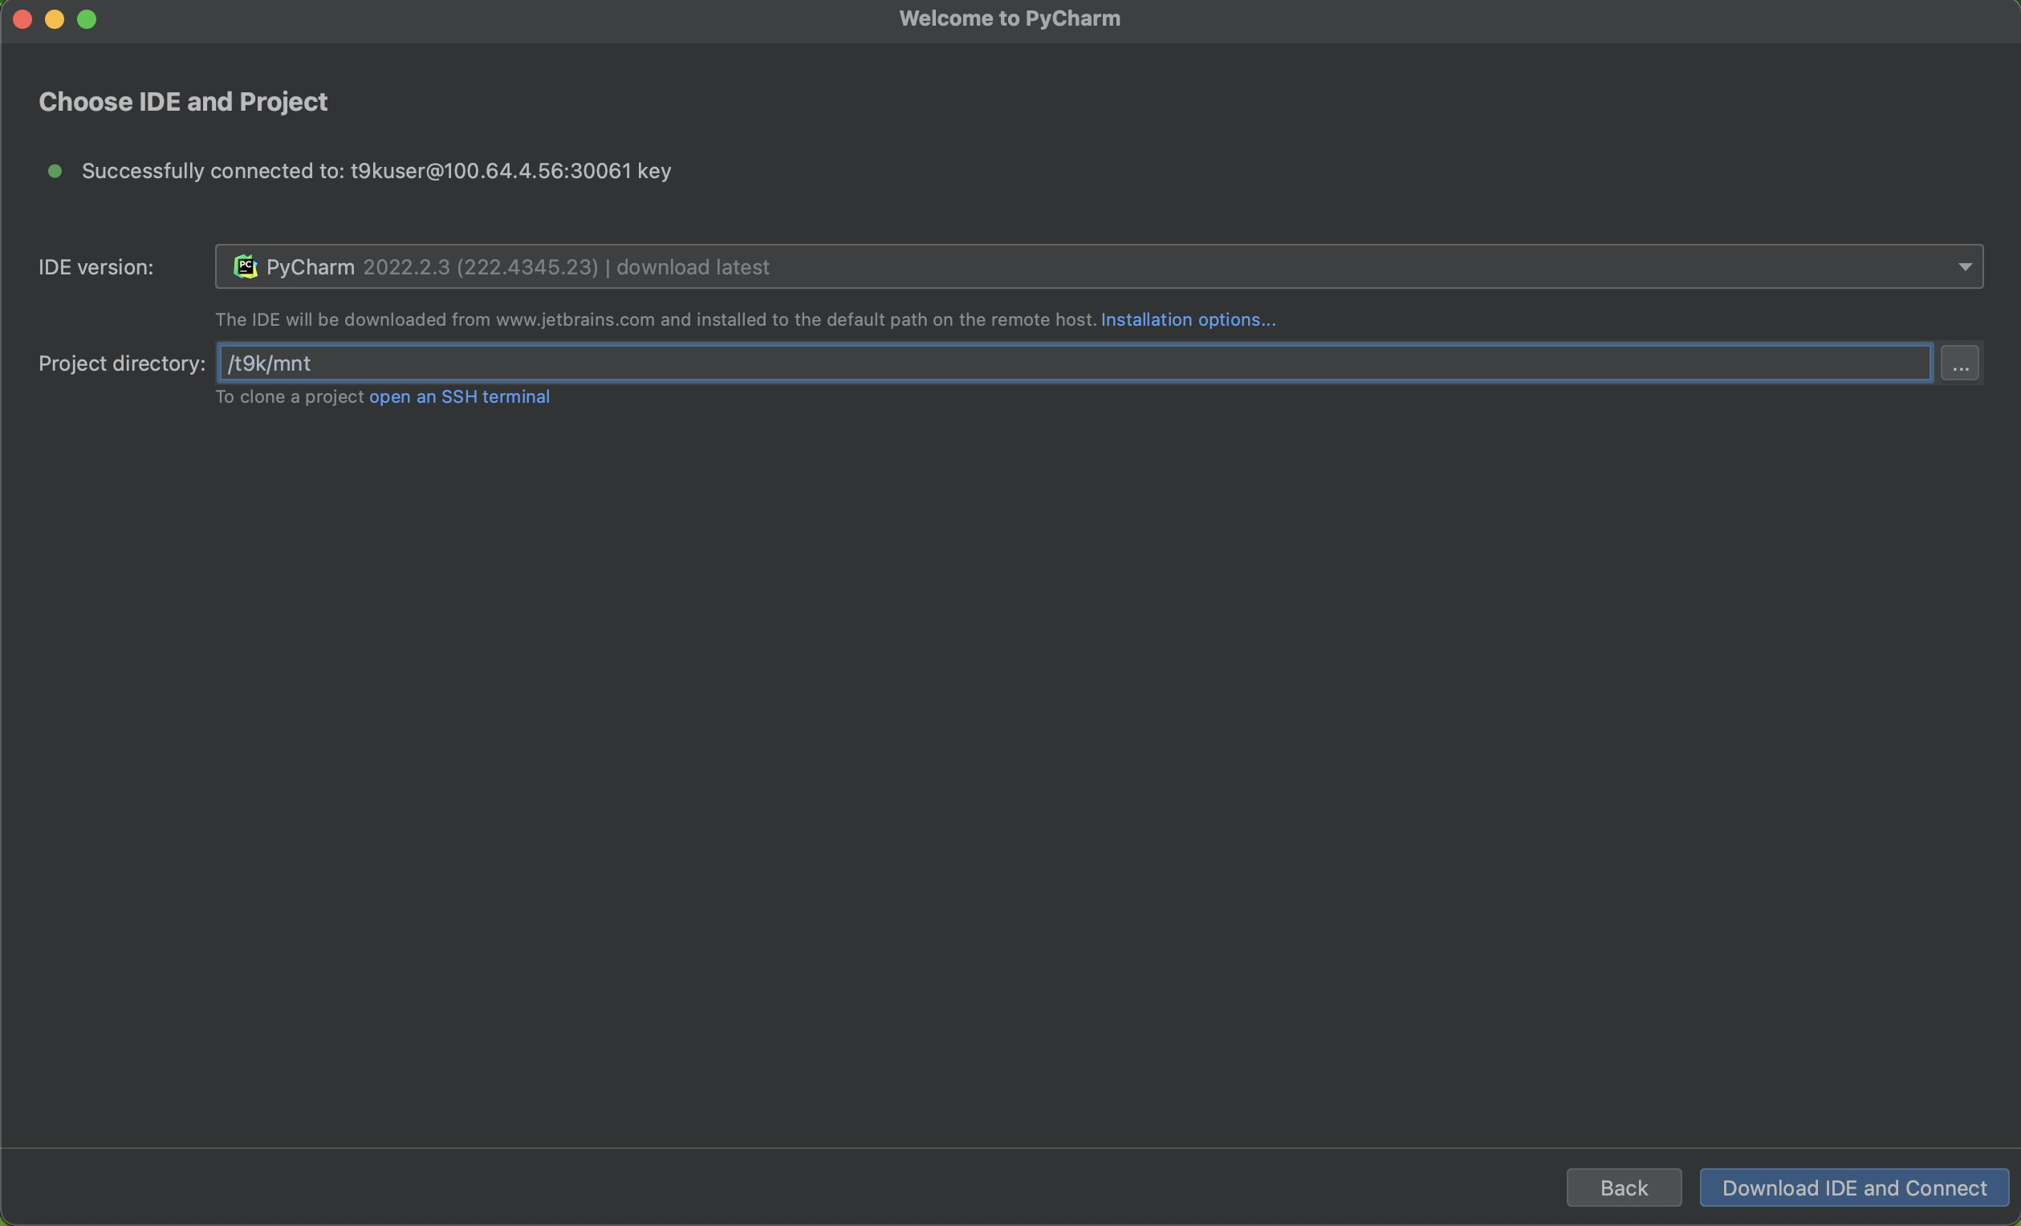Click the 'Welcome to PyCharm' window title

click(x=1009, y=18)
